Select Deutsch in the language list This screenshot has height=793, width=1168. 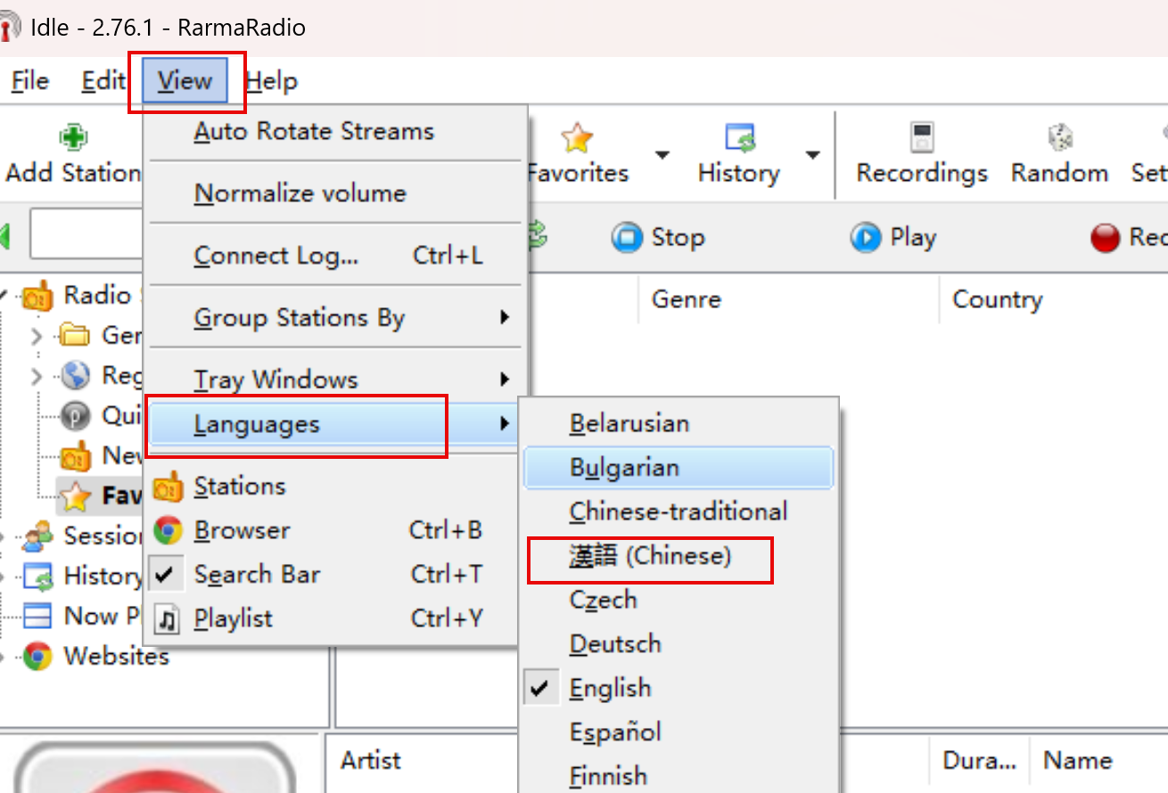point(615,643)
